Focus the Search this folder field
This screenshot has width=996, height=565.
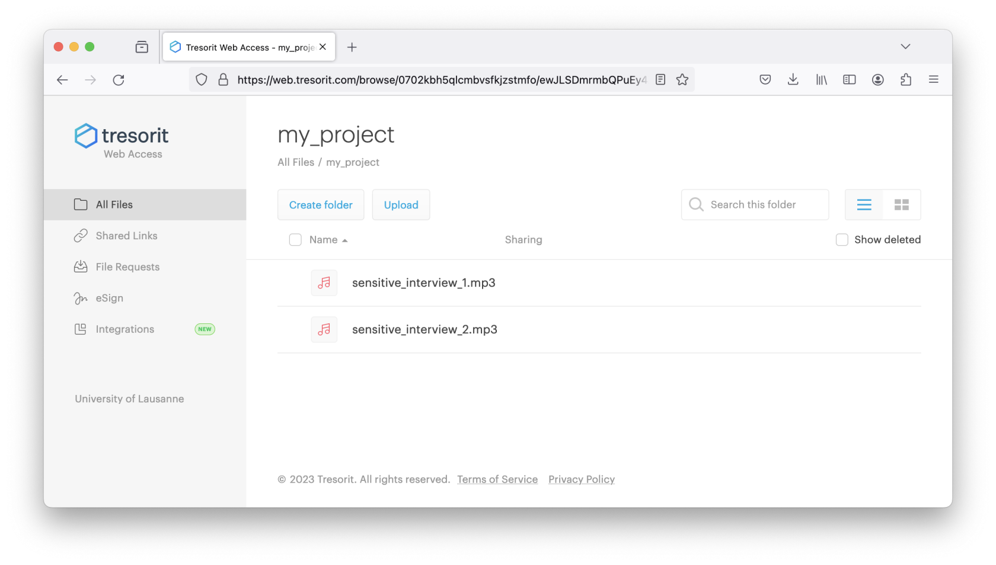762,205
